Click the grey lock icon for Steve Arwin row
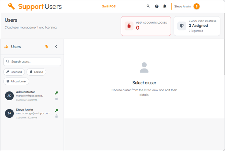Image resolution: width=225 pixels, height=151 pixels. click(56, 116)
